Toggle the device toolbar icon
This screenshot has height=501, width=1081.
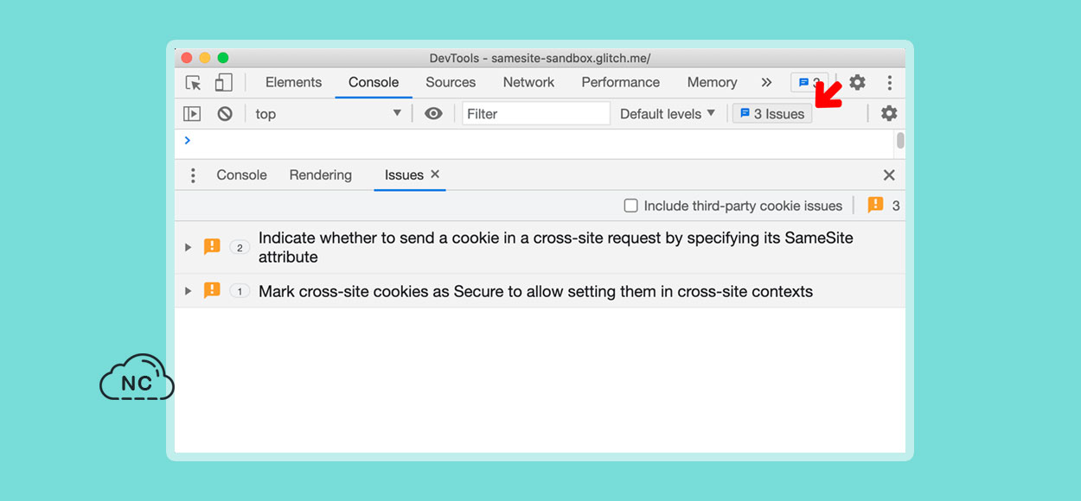coord(224,82)
